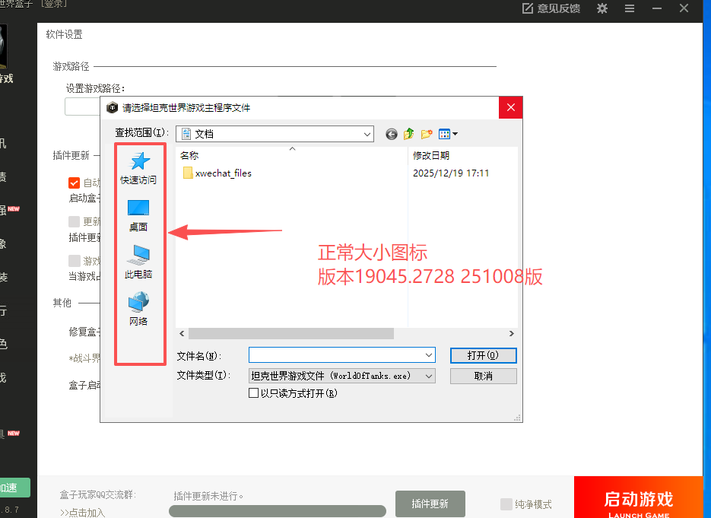Click the Quick Access star icon
Image resolution: width=711 pixels, height=518 pixels.
(x=140, y=161)
